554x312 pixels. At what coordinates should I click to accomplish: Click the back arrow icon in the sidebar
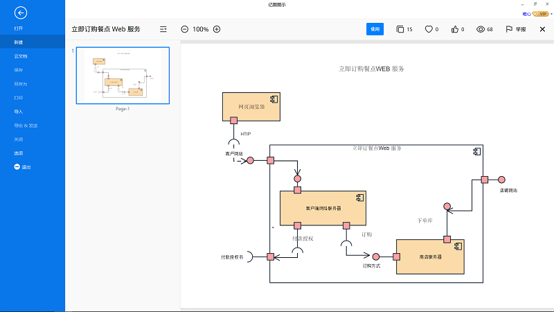(21, 13)
